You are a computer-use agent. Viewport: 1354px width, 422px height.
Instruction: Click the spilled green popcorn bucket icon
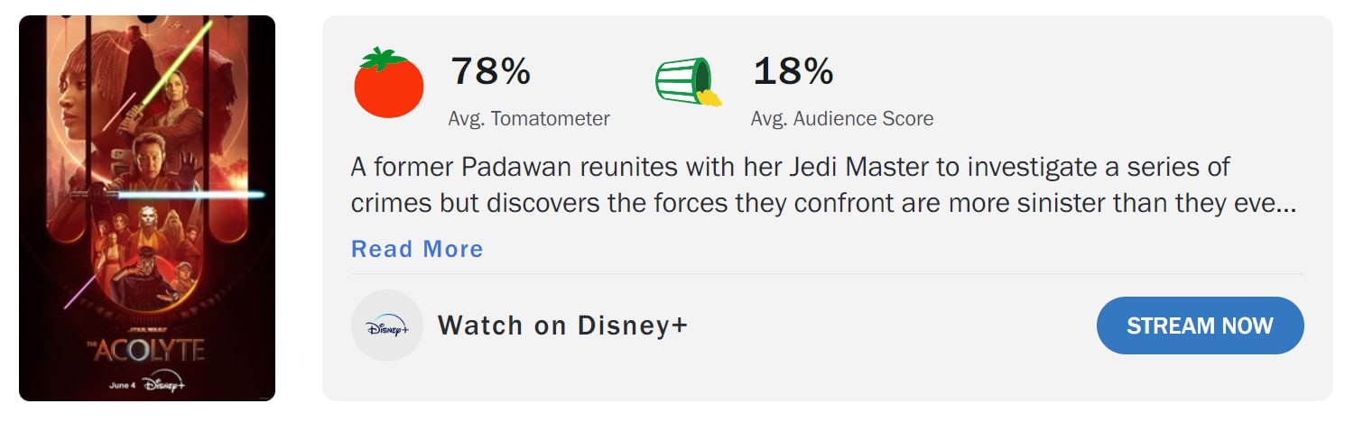tap(689, 82)
